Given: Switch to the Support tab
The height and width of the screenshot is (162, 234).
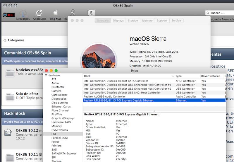Looking at the screenshot, I should pos(162,21).
